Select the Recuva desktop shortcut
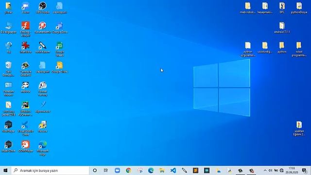The image size is (311, 175). click(x=42, y=126)
